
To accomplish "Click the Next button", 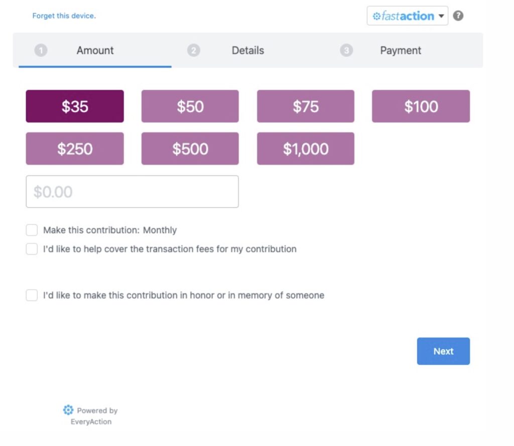I will [x=443, y=351].
